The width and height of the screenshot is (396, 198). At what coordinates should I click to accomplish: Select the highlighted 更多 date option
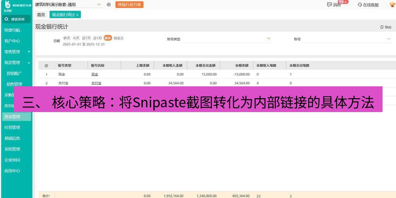(108, 38)
